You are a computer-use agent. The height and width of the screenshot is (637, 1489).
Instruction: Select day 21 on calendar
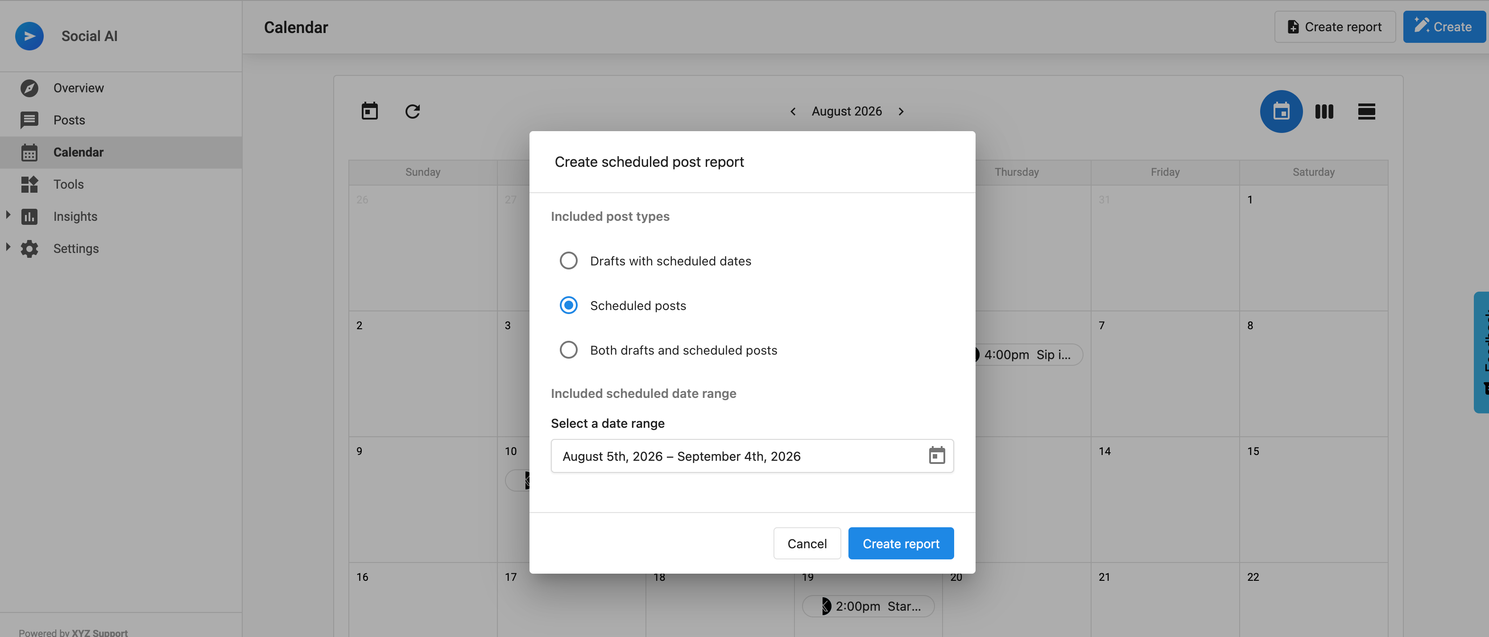[1165, 600]
